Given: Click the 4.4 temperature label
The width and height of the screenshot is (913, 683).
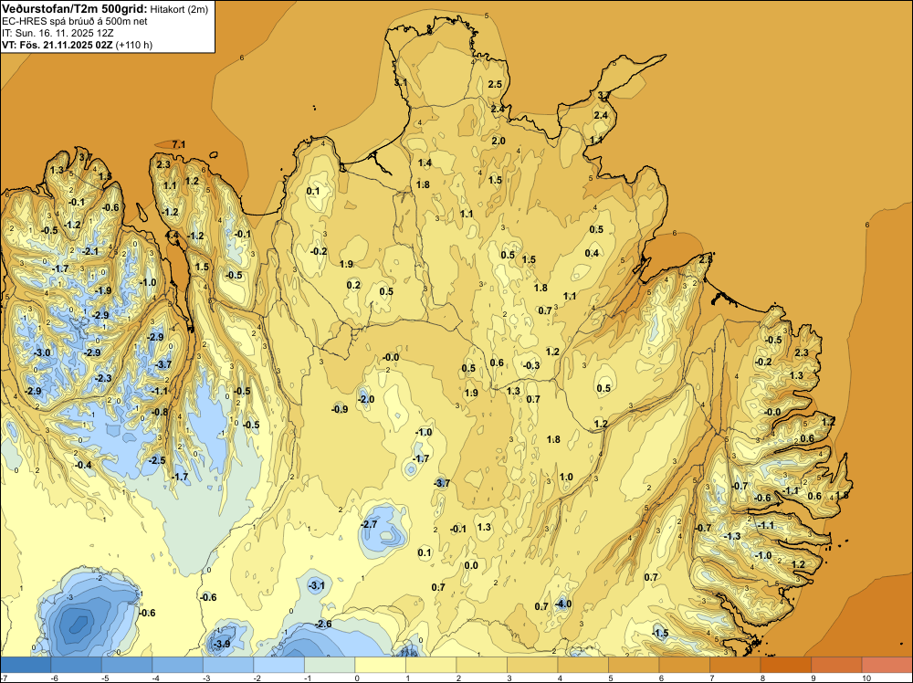Looking at the screenshot, I should 173,236.
